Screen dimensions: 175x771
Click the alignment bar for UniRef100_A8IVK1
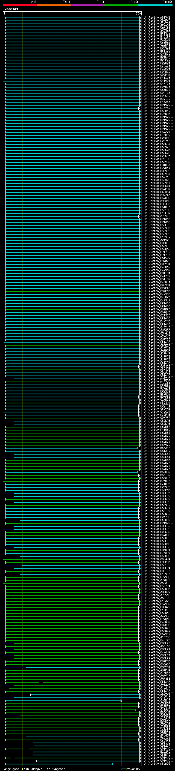(x=73, y=18)
